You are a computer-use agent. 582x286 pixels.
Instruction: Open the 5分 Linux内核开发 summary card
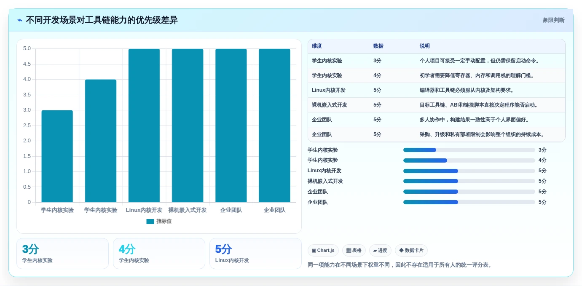click(x=255, y=254)
